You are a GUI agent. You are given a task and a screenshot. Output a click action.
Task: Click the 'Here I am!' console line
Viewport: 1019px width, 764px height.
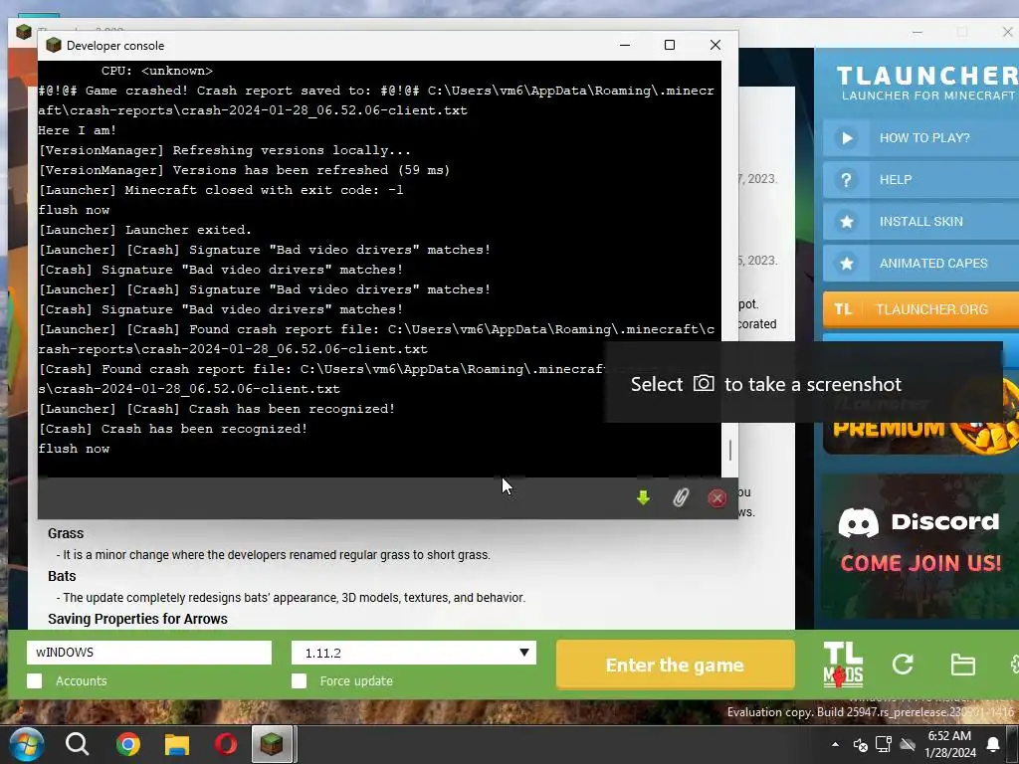pyautogui.click(x=78, y=130)
